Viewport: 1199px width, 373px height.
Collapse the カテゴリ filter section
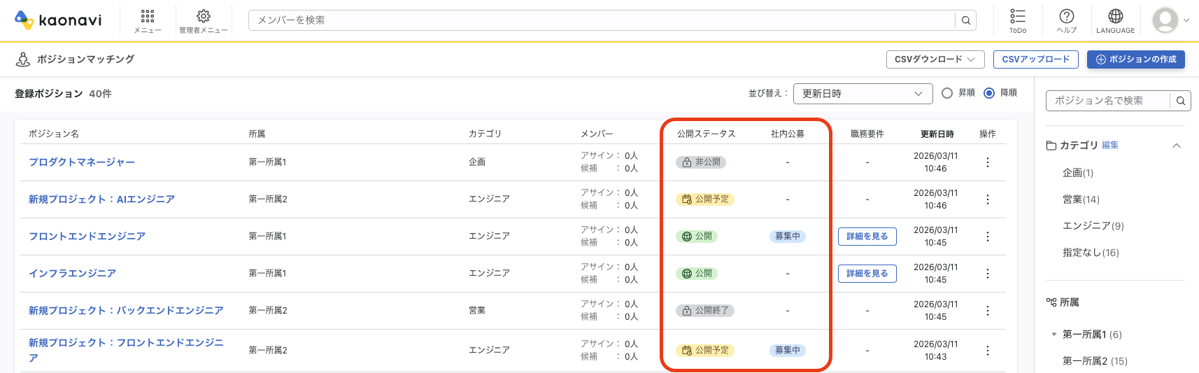(x=1176, y=146)
